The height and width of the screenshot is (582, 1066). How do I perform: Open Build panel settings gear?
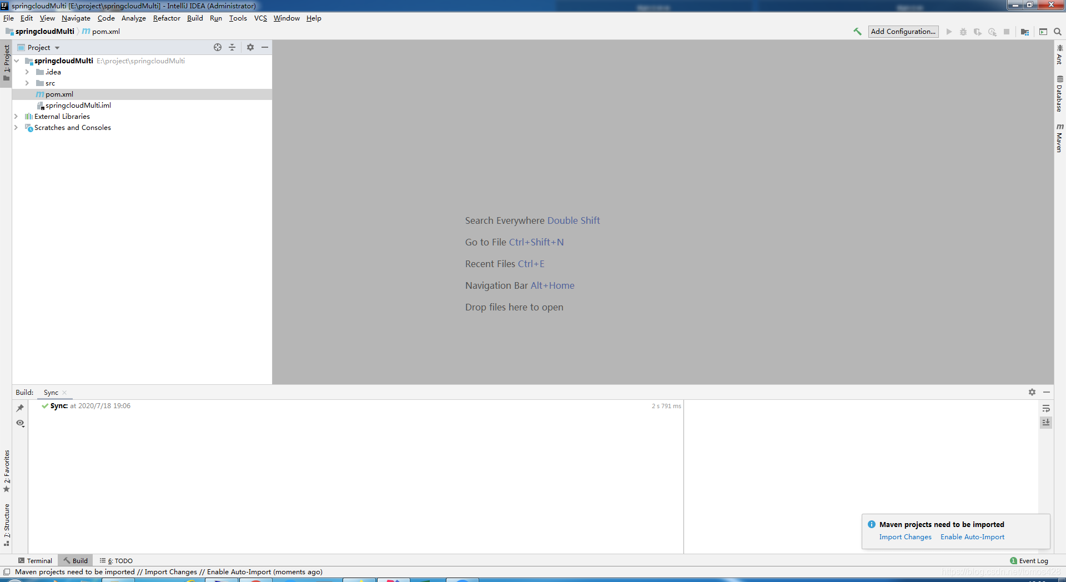(x=1032, y=392)
